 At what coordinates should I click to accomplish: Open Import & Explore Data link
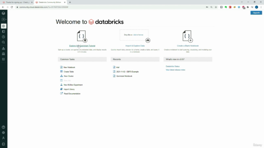pos(135,46)
